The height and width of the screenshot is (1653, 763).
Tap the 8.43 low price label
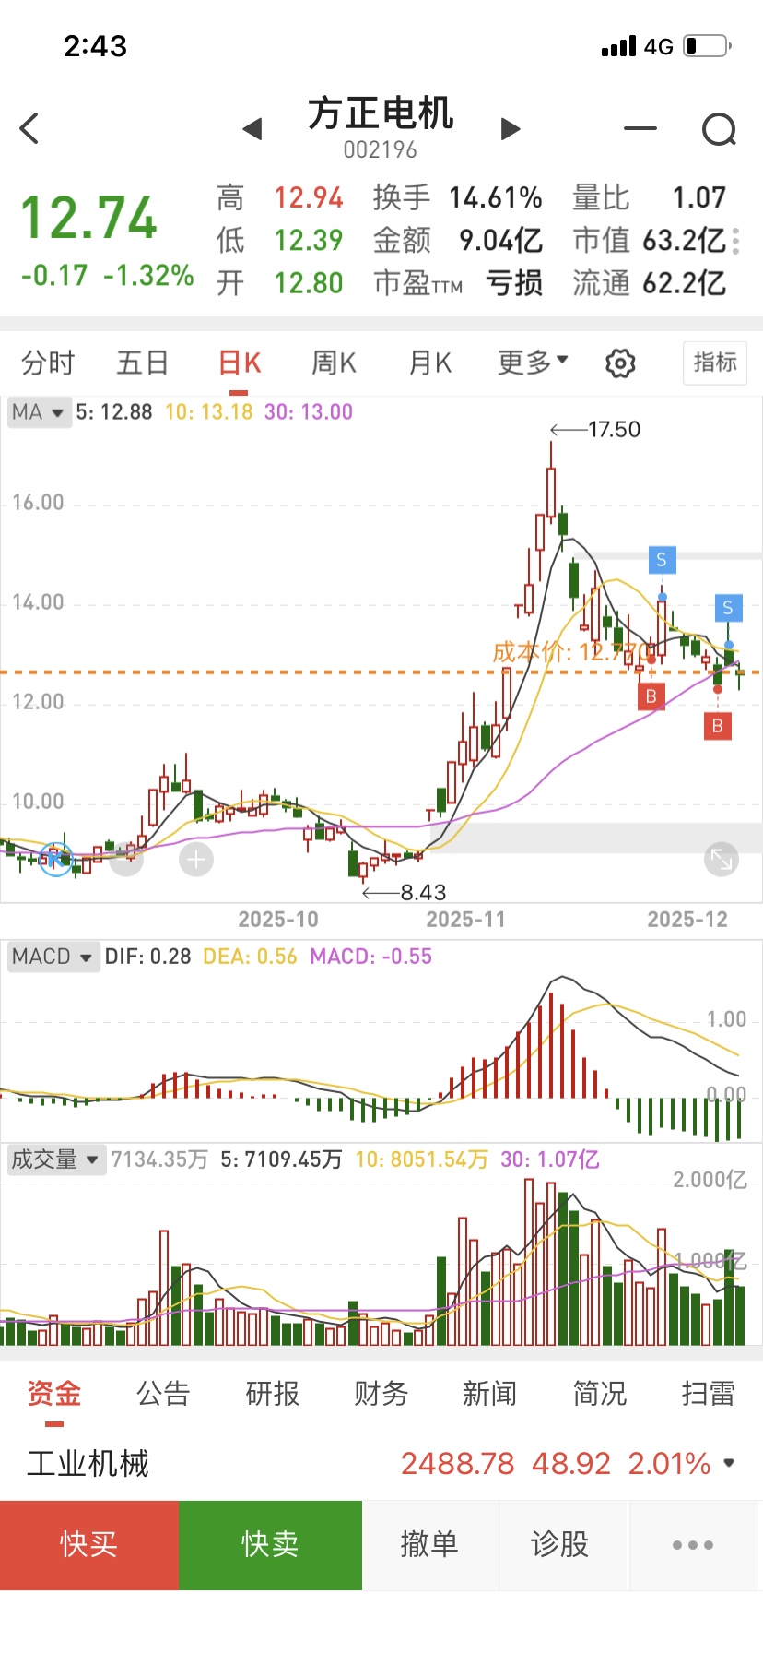point(423,893)
